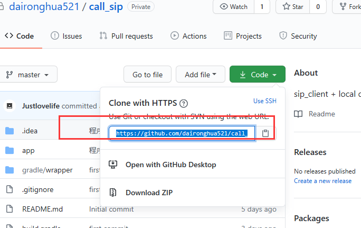
Task: Click the Justlovelife committer avatar
Action: click(x=9, y=106)
